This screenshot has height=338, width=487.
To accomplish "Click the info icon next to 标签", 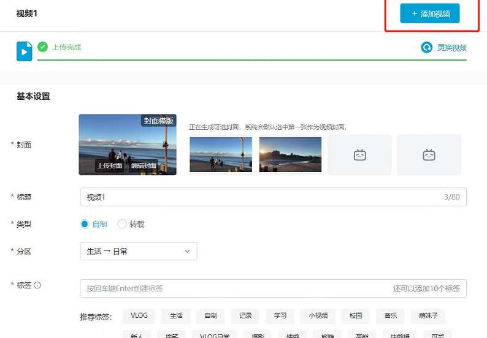I will pyautogui.click(x=37, y=285).
